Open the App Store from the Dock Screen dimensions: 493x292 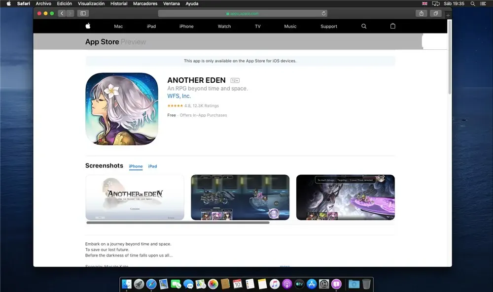(x=312, y=284)
